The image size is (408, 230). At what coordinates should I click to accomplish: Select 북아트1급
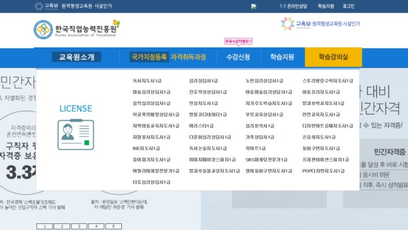click(255, 148)
